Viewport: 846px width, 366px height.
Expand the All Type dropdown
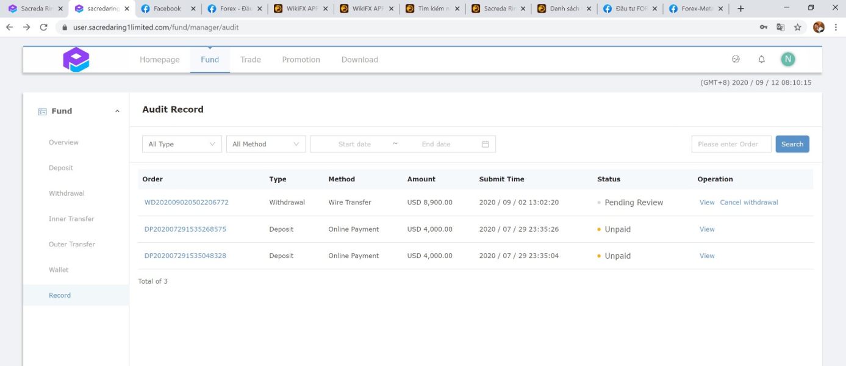click(x=182, y=144)
